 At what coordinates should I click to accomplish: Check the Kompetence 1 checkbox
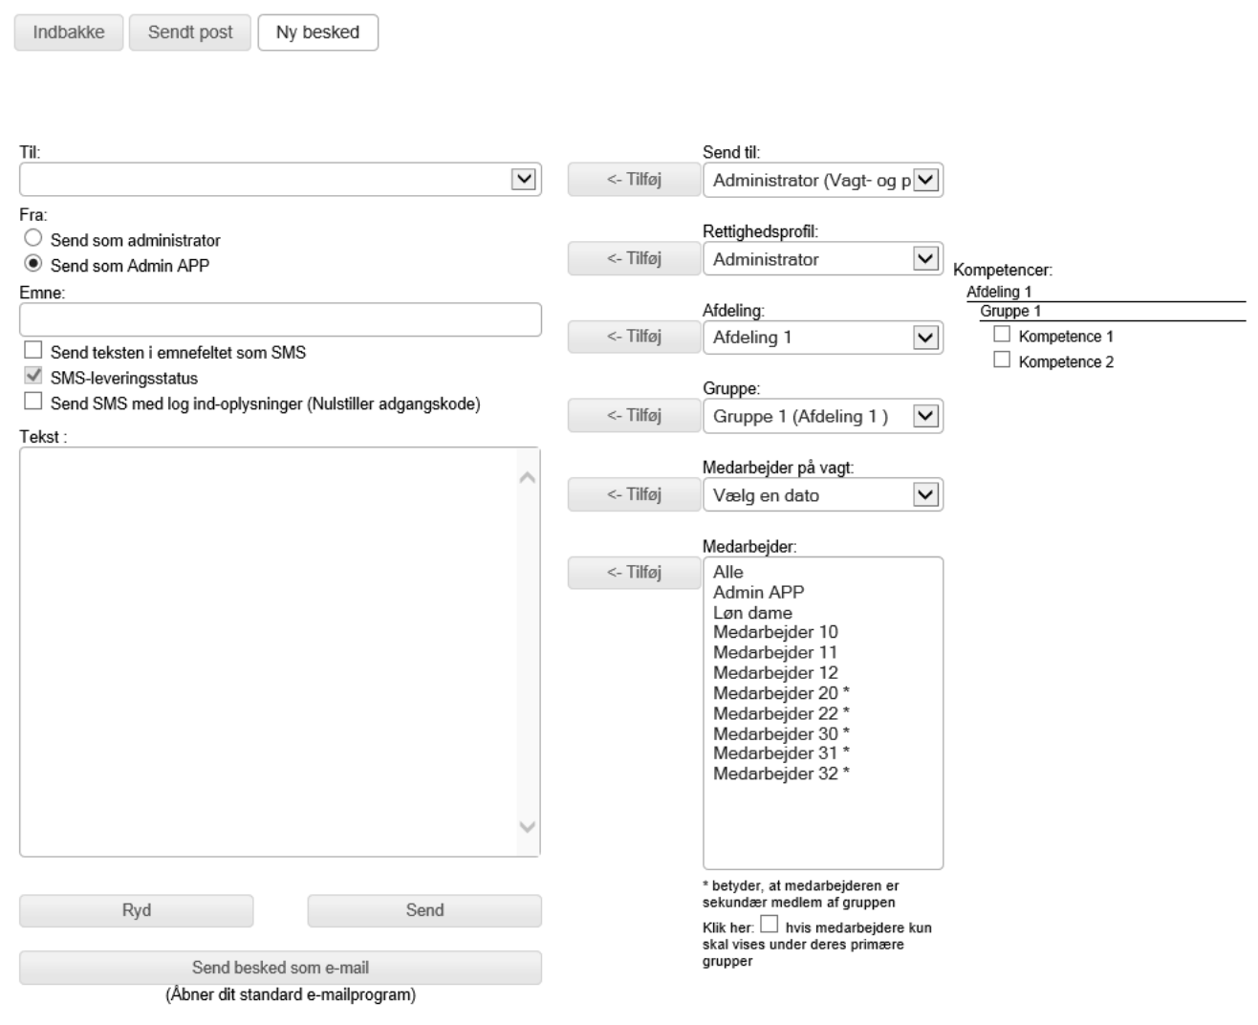pyautogui.click(x=1002, y=335)
